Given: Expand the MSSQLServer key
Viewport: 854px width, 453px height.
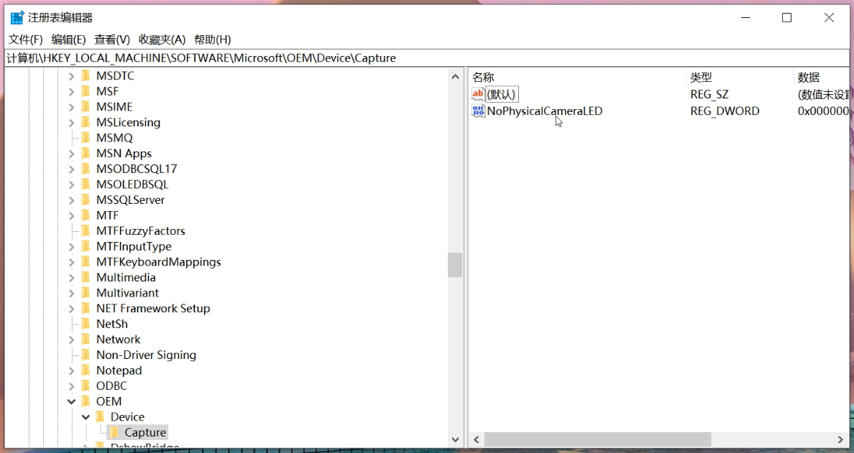Looking at the screenshot, I should click(71, 200).
